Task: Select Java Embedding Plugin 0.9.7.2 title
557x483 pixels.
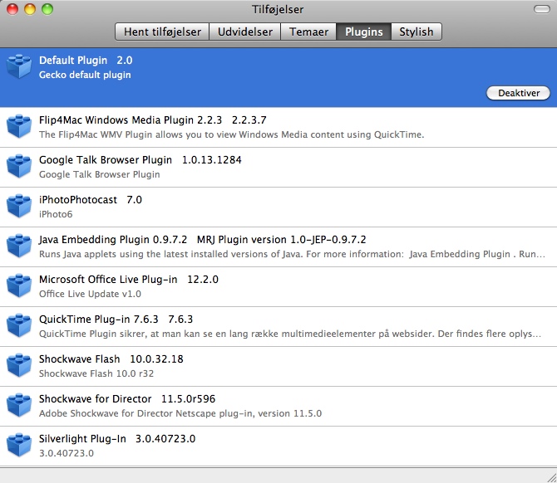Action: 203,240
